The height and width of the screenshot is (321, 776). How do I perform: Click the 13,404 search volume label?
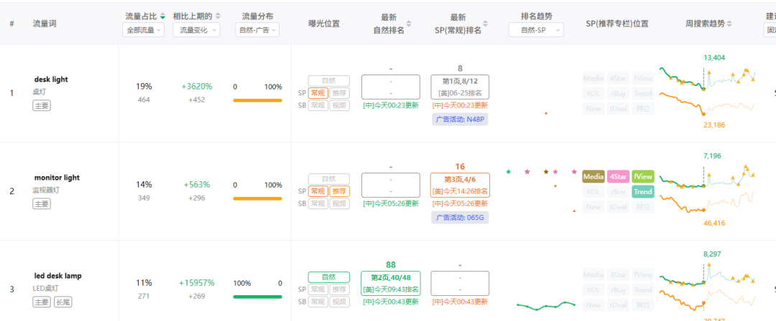[714, 58]
